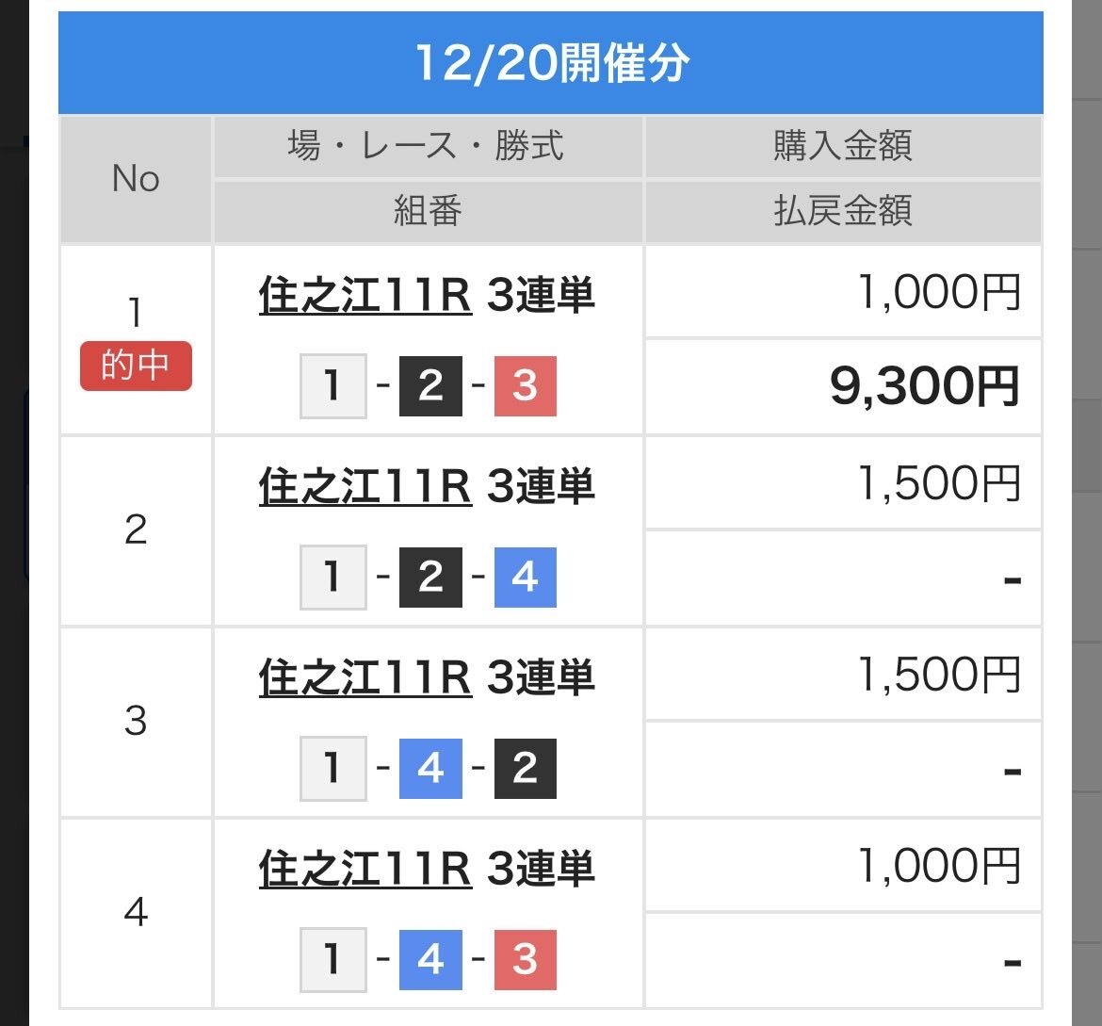Image resolution: width=1102 pixels, height=1026 pixels.
Task: Click the 組番 column header
Action: (x=427, y=211)
